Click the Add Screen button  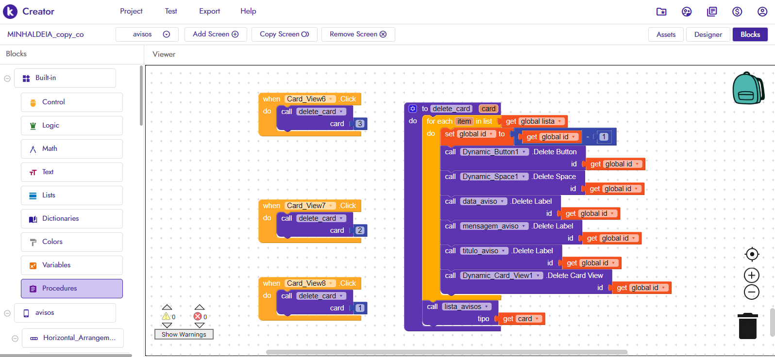[x=216, y=34]
